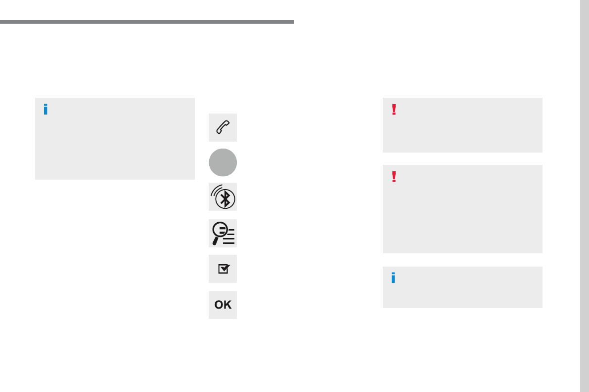This screenshot has width=589, height=392.
Task: Click the telephone handset icon
Action: 223,127
